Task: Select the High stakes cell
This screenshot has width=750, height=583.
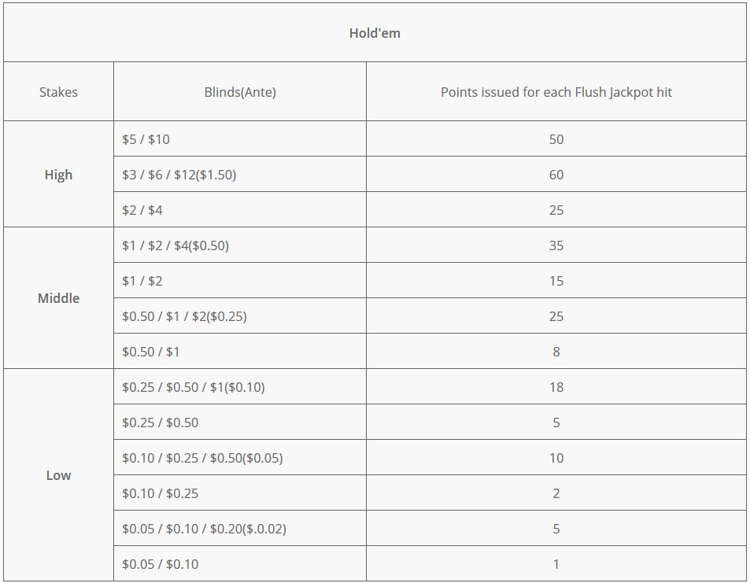Action: click(58, 174)
